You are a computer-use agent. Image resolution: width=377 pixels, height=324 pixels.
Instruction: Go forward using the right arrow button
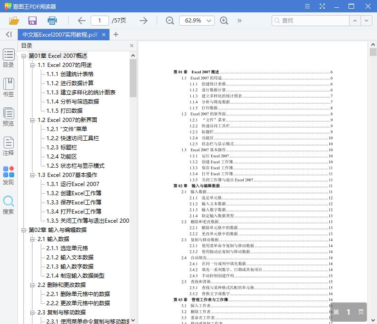pyautogui.click(x=143, y=21)
